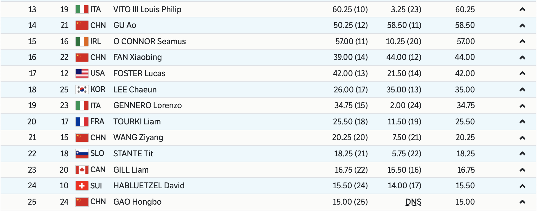Screen dimensions: 537x211
Task: Expand GENNERO Lorenzo result details
Action: point(522,106)
